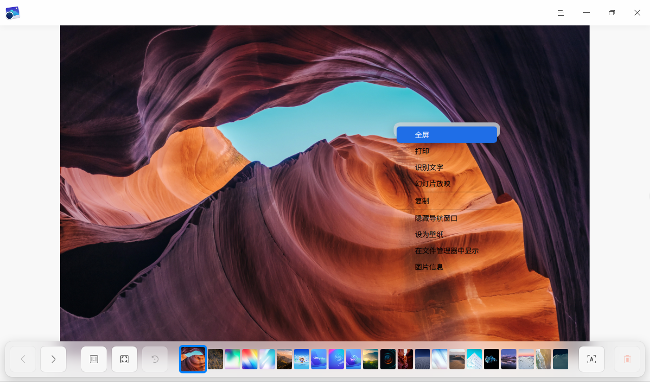650x382 pixels.
Task: Close the image viewer window
Action: (637, 13)
